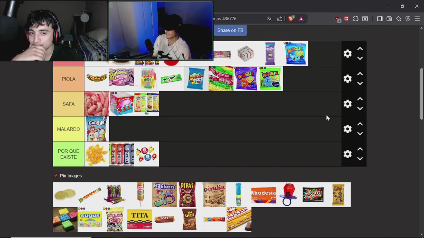
Task: Open the Extensions puzzle piece menu
Action: coord(356,19)
